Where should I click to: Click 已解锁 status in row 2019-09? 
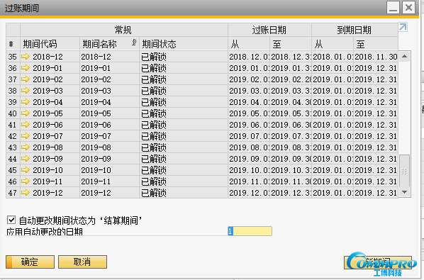[x=184, y=159]
